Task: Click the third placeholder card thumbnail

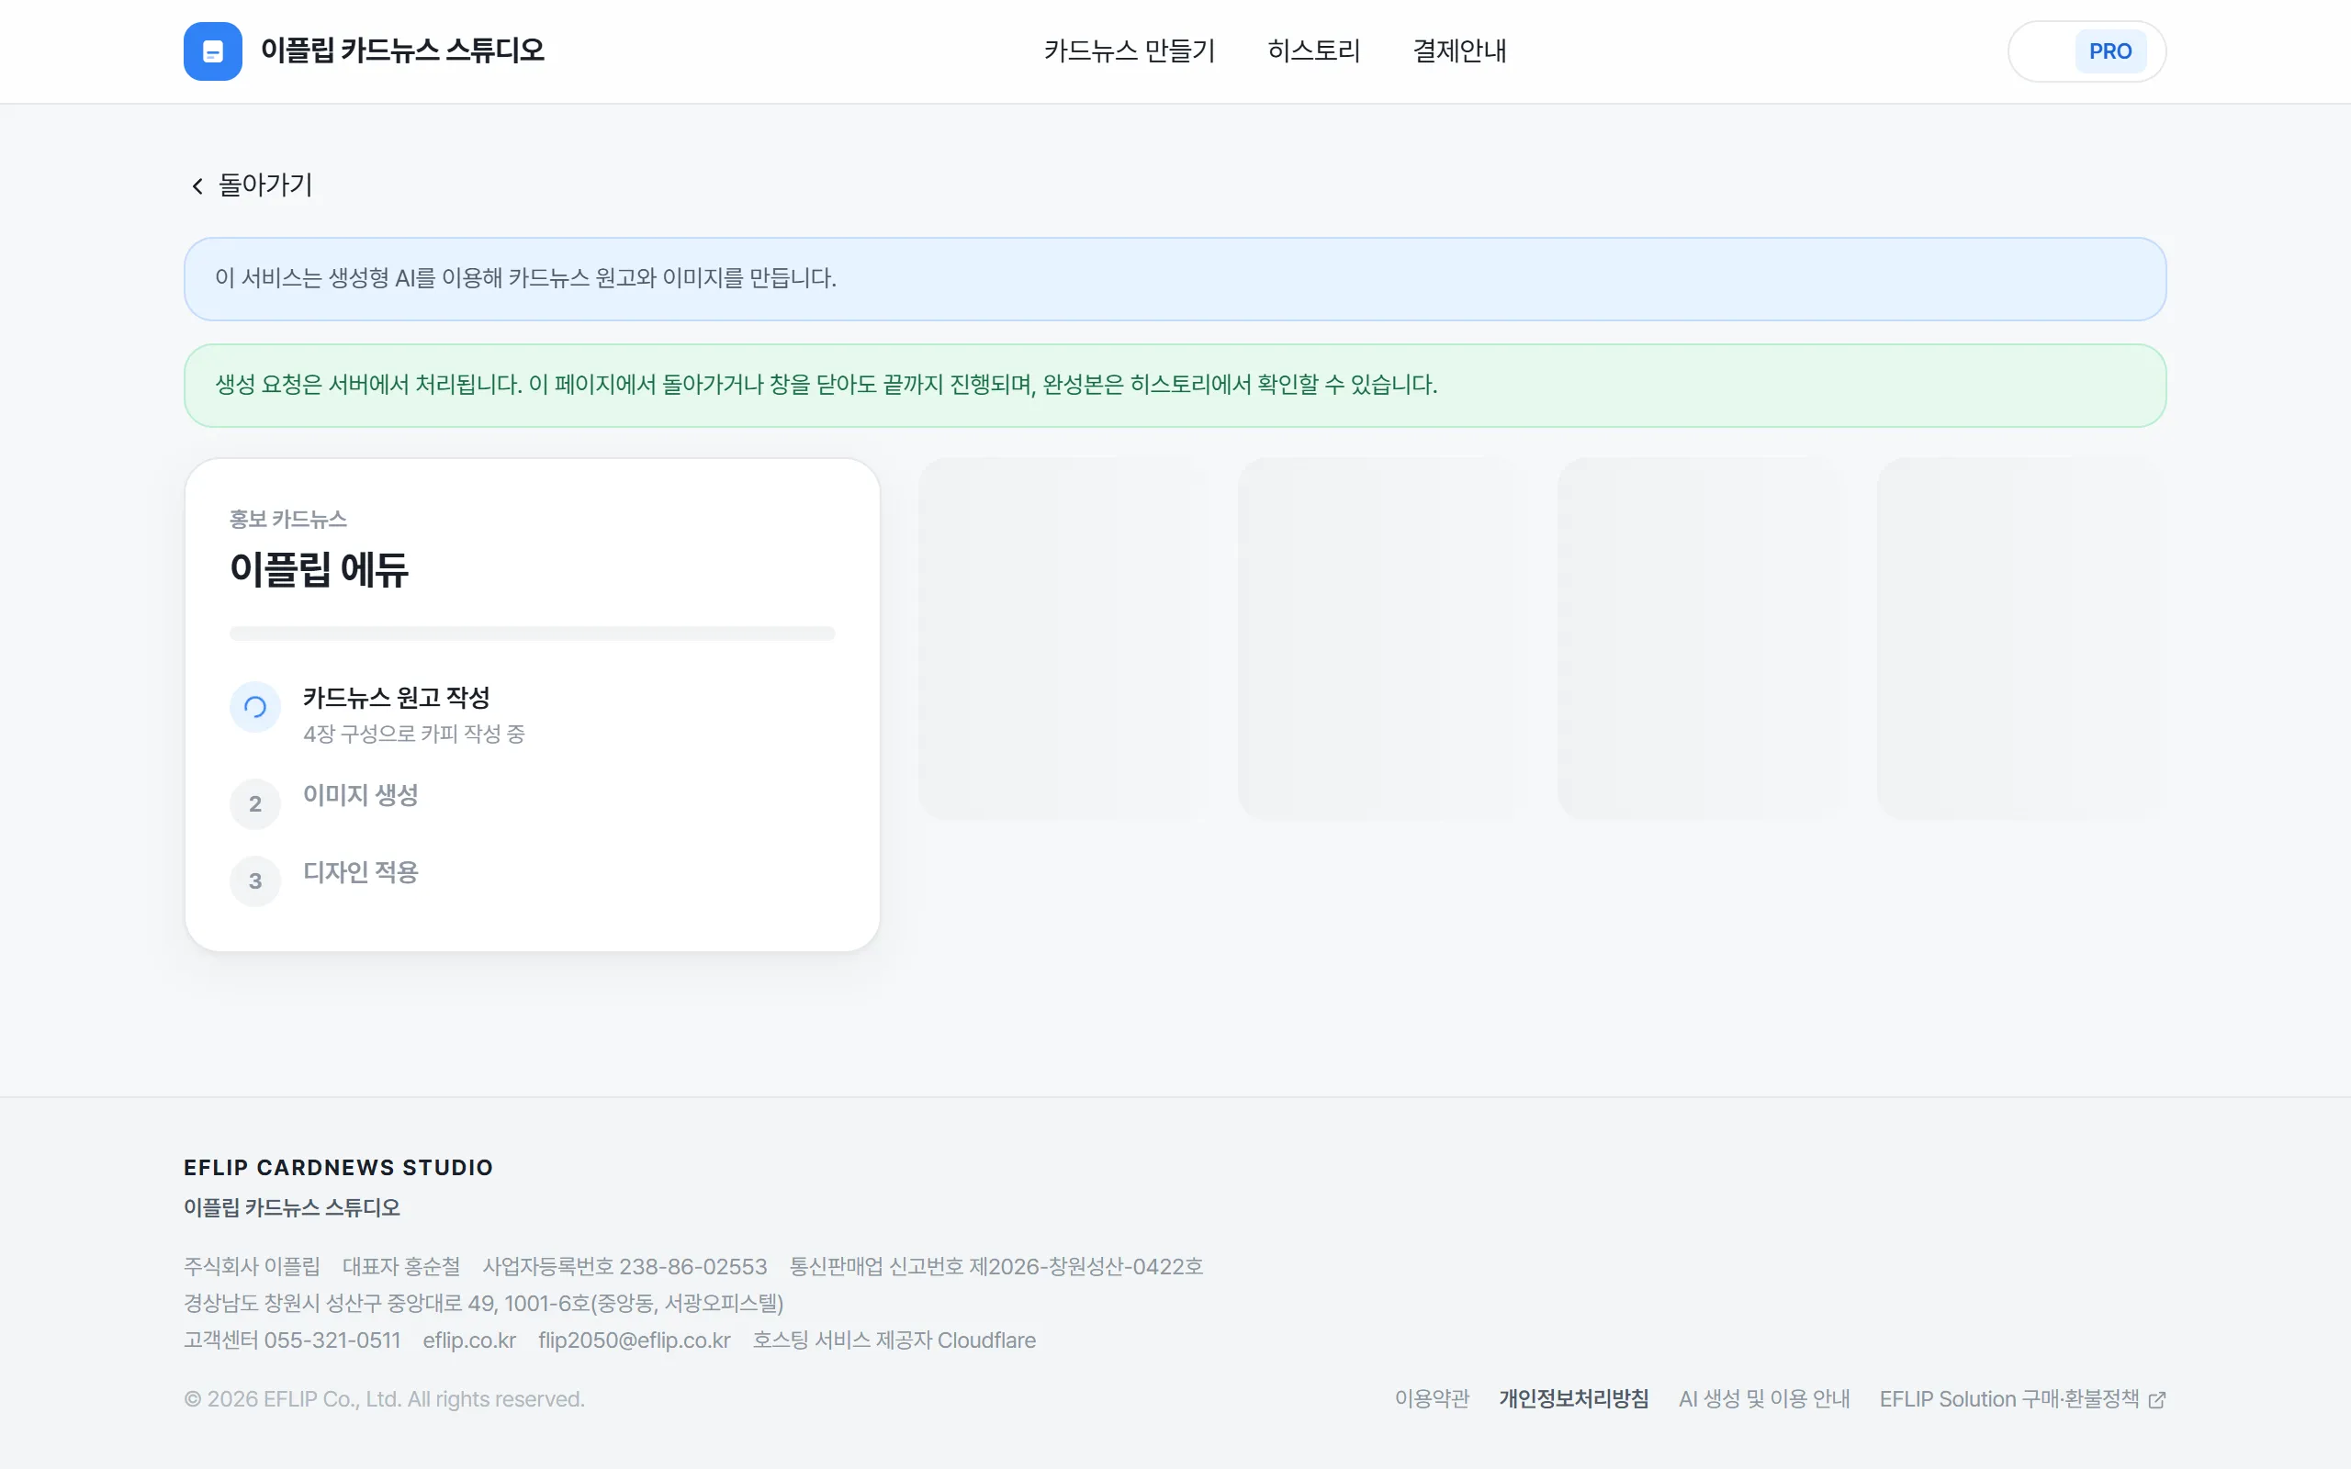Action: 1703,638
